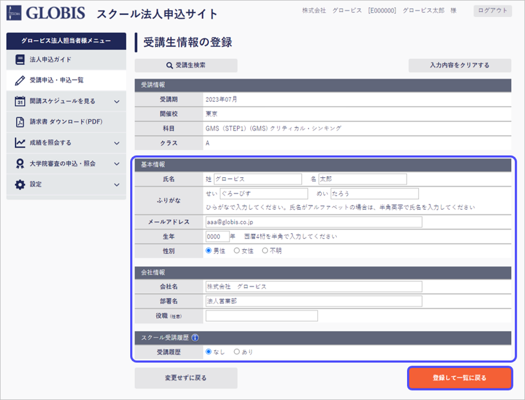Screen dimensions: 525x400
Task: Expand the 大学院審査の申込・照会 chevron
Action: point(117,164)
